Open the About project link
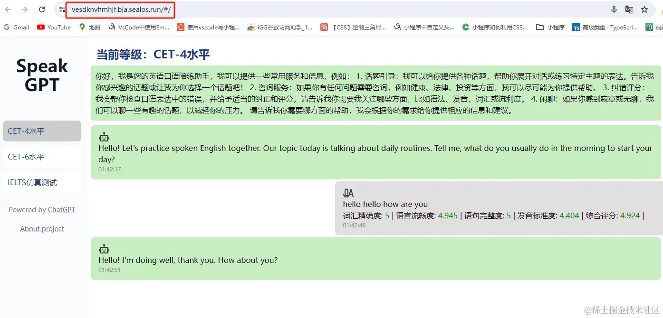663x318 pixels. point(42,229)
